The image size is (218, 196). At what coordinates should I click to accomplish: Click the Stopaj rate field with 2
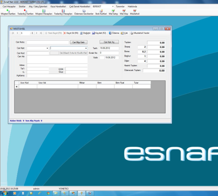pos(142,47)
